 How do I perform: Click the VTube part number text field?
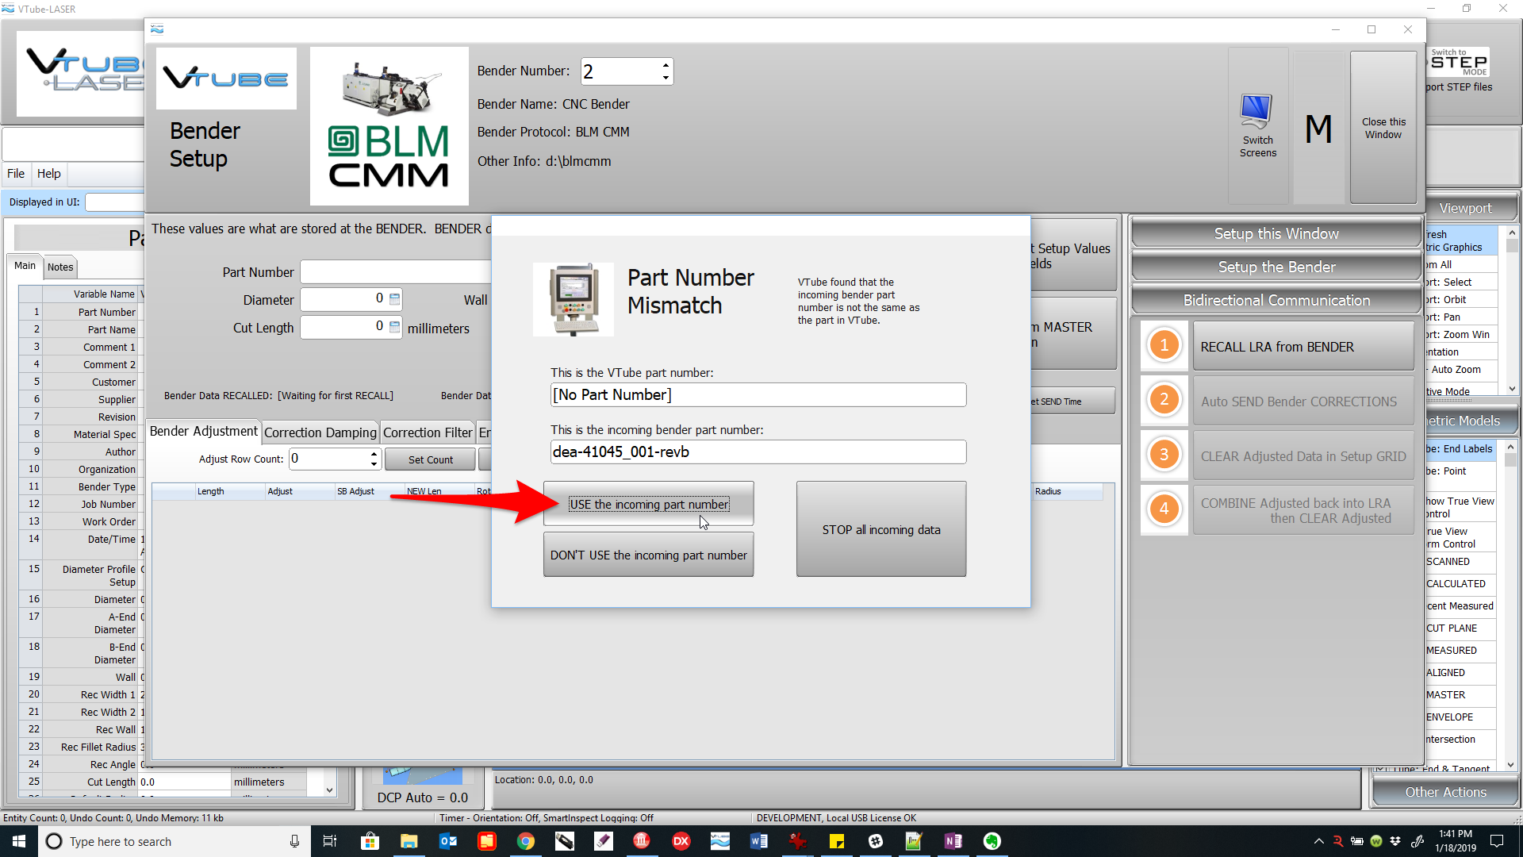click(x=758, y=395)
